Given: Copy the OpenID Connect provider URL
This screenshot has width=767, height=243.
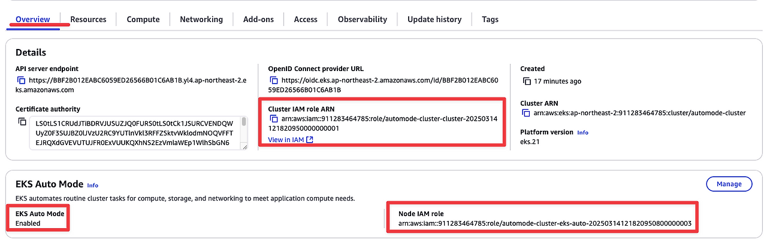Looking at the screenshot, I should [x=273, y=80].
